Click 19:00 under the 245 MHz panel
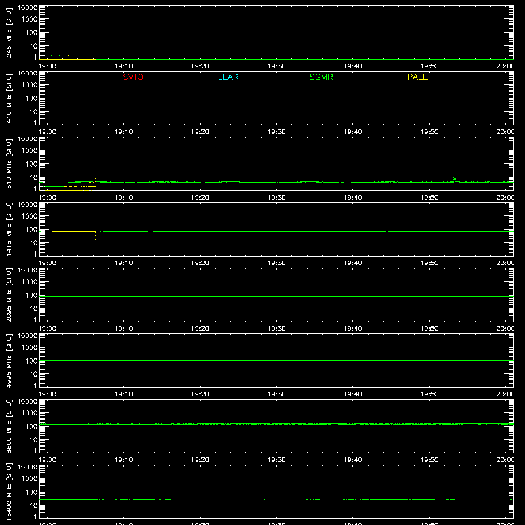Viewport: 525px width, 525px height. point(47,66)
